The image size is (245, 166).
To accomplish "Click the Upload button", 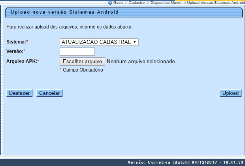I will click(230, 93).
